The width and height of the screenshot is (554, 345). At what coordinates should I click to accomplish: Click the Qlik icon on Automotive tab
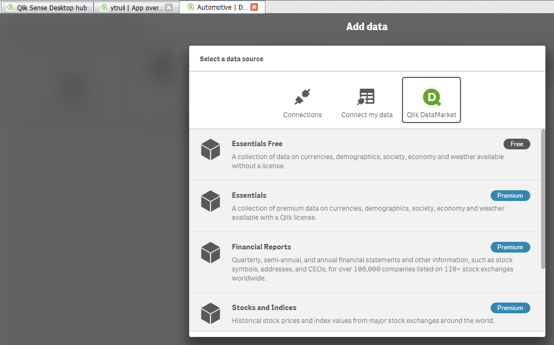click(x=191, y=6)
